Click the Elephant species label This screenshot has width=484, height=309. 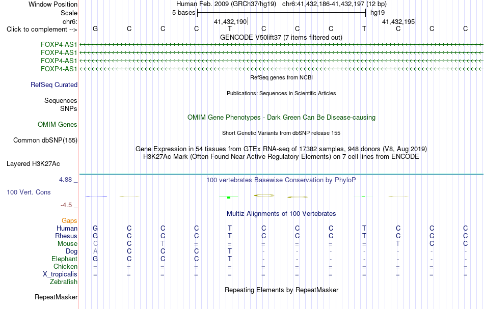65,259
